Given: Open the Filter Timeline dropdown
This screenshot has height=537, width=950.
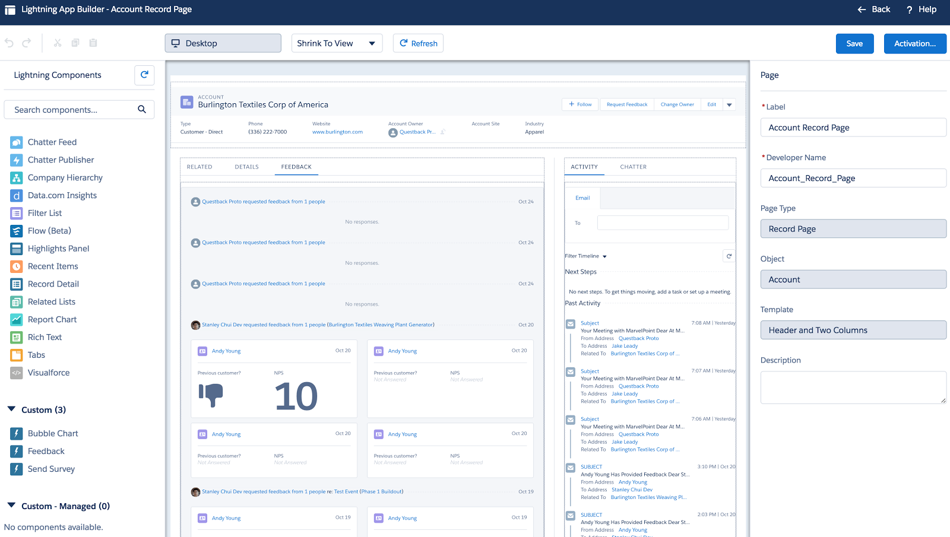Looking at the screenshot, I should tap(586, 256).
